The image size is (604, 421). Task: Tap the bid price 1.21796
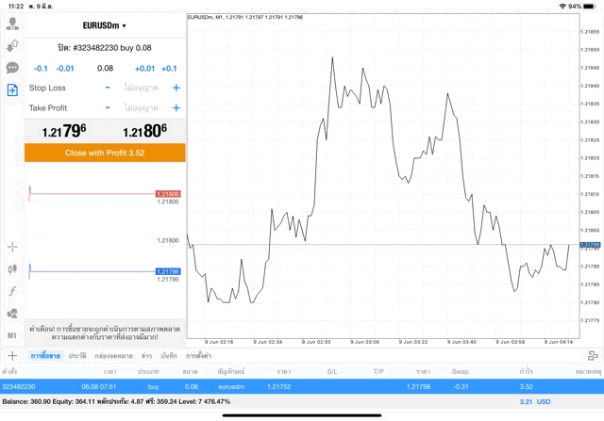(64, 131)
